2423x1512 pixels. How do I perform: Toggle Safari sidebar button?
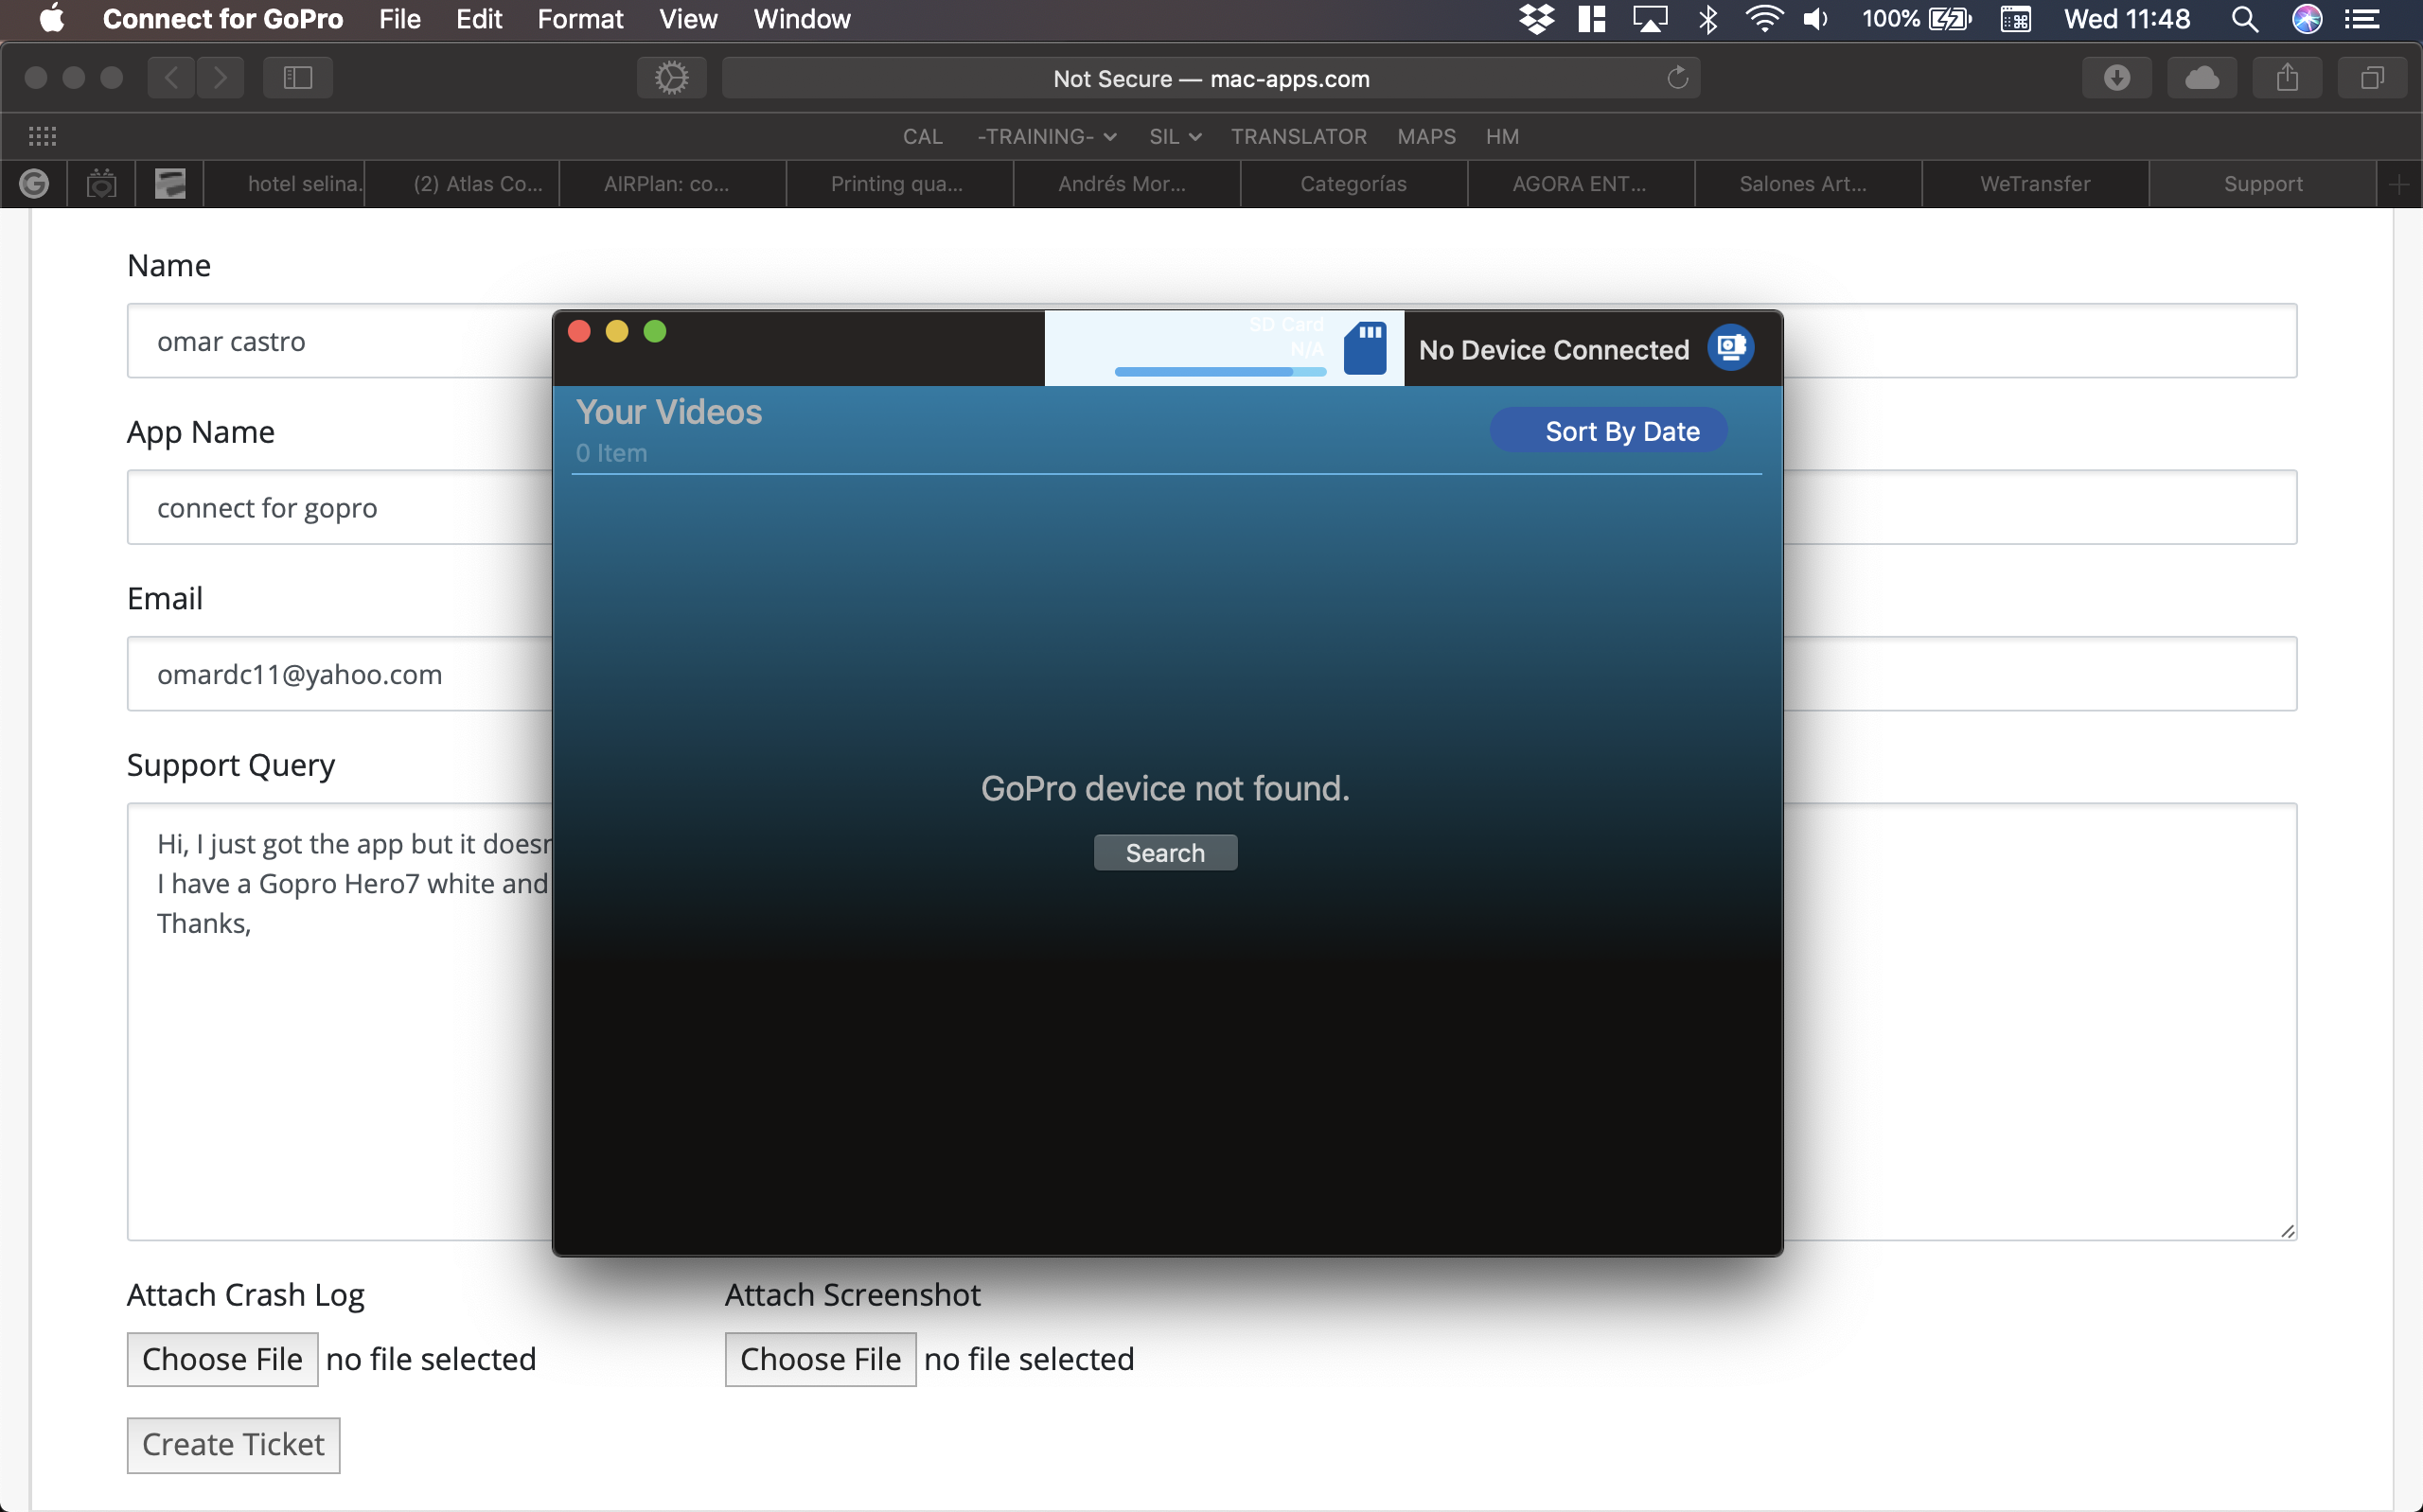[x=298, y=78]
